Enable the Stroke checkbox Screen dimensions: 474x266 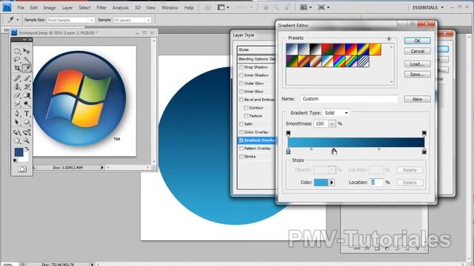pyautogui.click(x=241, y=157)
